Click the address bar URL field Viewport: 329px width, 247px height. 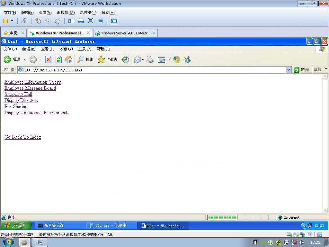click(155, 70)
